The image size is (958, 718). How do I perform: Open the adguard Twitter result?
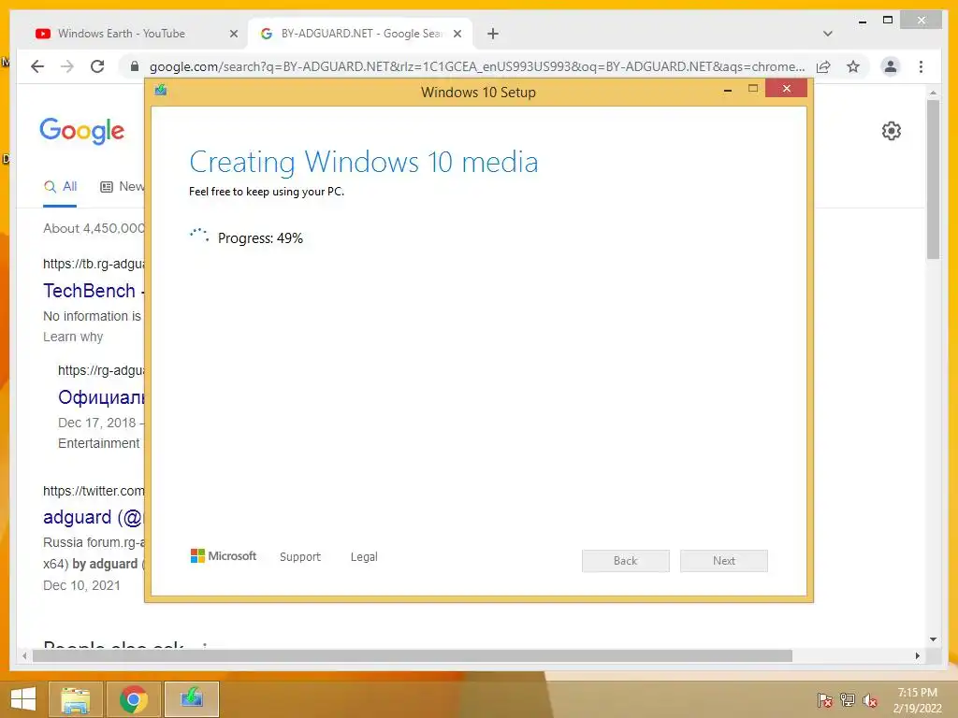tap(93, 517)
